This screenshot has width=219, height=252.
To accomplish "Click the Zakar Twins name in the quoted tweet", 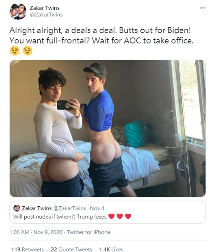I will [37, 208].
